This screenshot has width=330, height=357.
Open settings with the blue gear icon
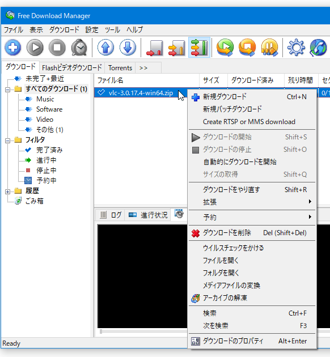tap(296, 48)
